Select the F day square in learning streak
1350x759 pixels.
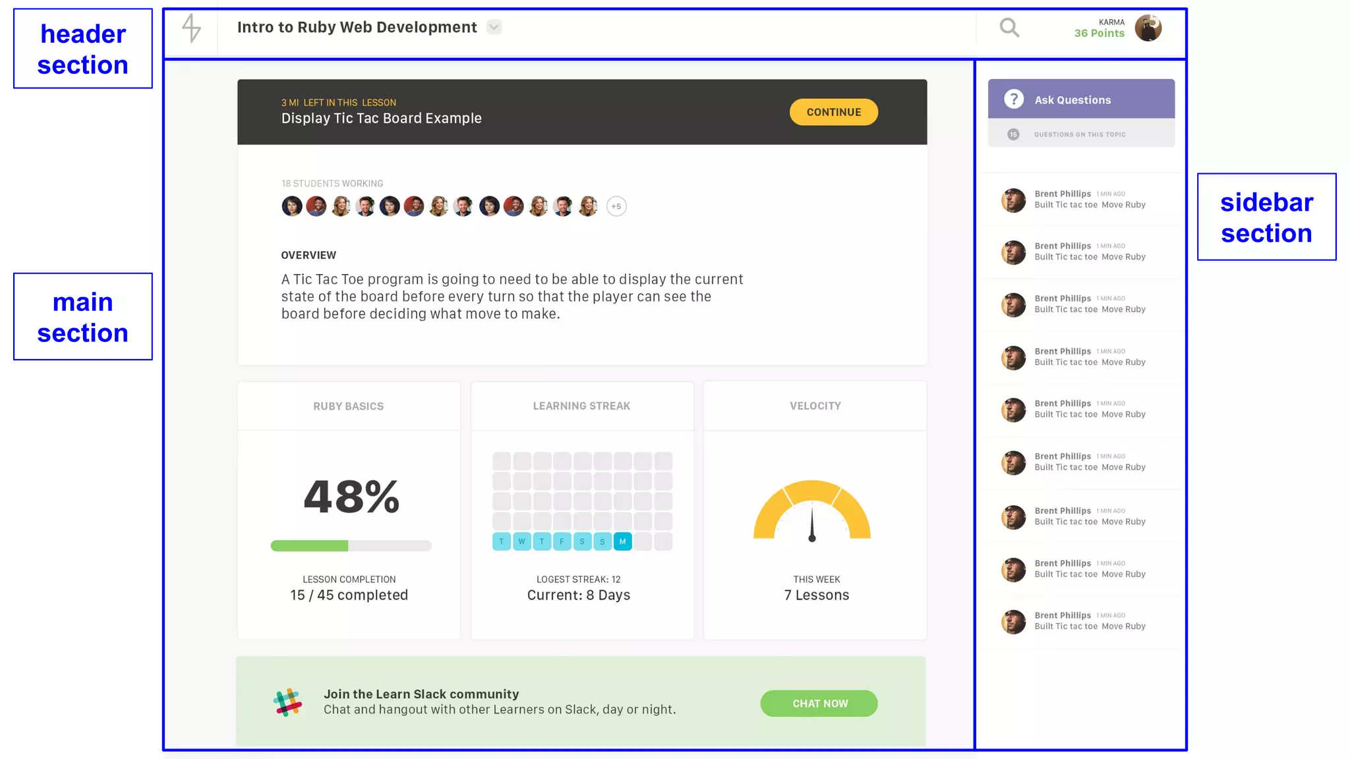point(562,542)
